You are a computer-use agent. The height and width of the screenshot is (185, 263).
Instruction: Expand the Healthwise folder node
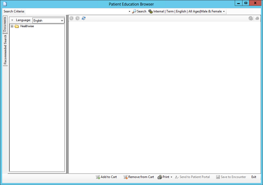[x=12, y=26]
